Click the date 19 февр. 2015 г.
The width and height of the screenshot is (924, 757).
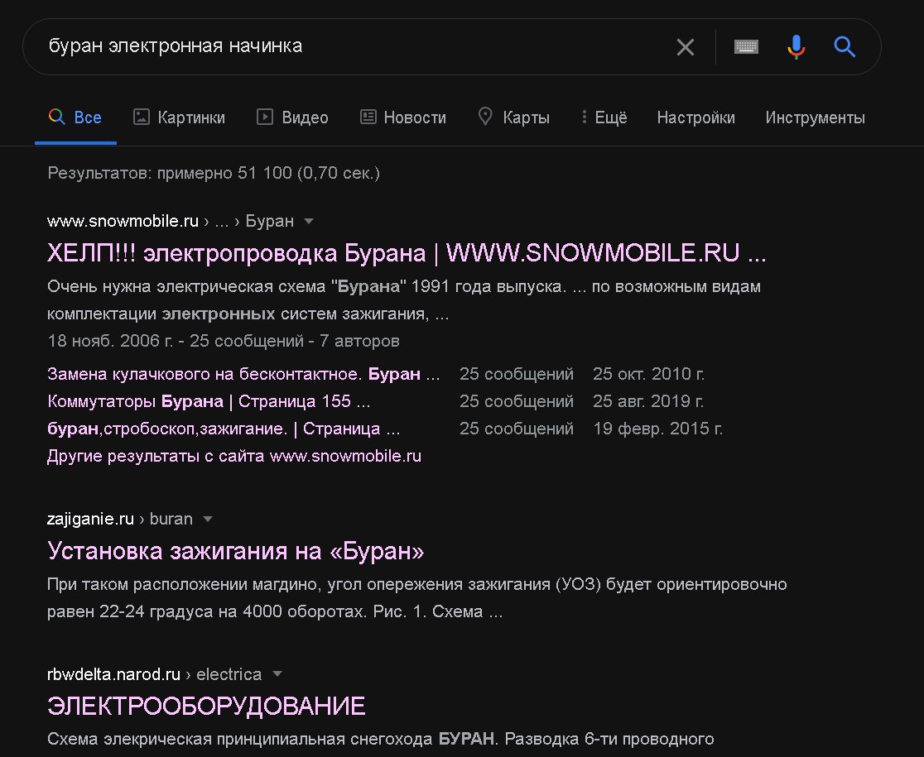(657, 428)
